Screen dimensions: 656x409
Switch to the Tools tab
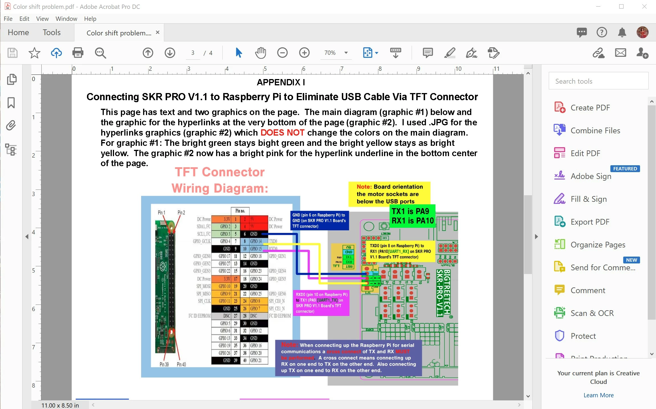click(x=52, y=32)
